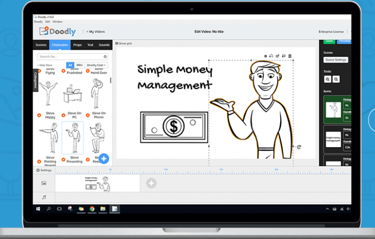Screen dimensions: 375x239
Task: Click the trash icon above selected character
Action: [290, 56]
